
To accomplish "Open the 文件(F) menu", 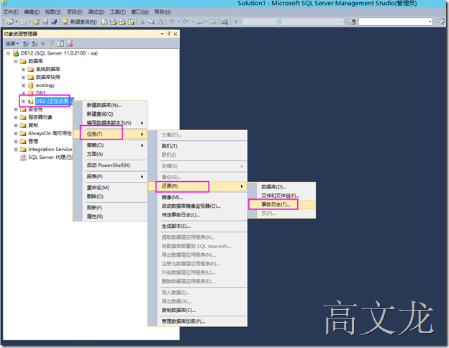I will [11, 12].
